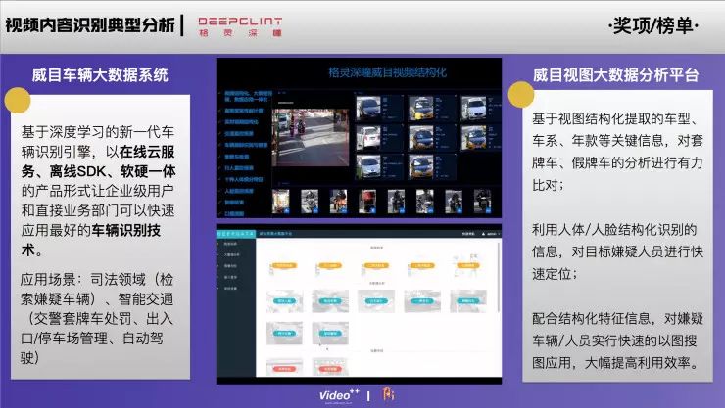Click the bold text 离线SDK、软硬一体
The height and width of the screenshot is (408, 725).
tap(113, 171)
